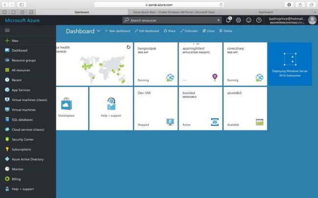This screenshot has width=318, height=198.
Task: Open the corecsharp web app tile
Action: pos(245,64)
